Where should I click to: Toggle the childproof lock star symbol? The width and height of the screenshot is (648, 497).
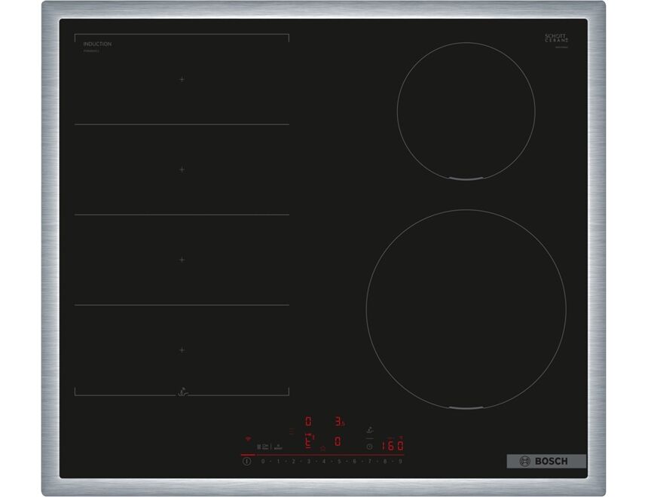point(323,448)
